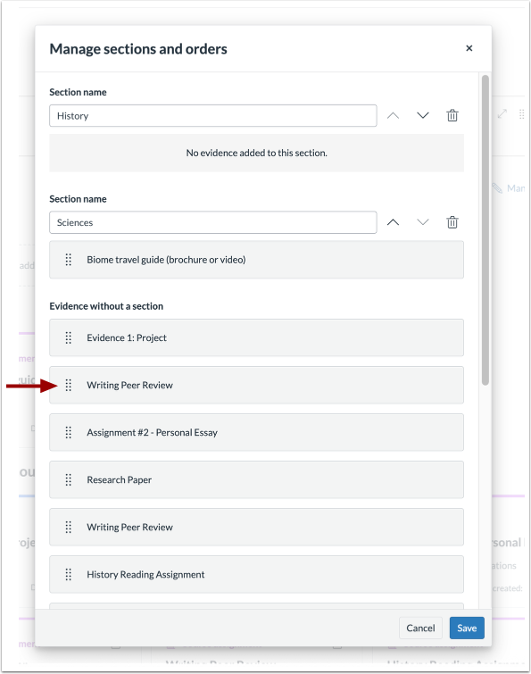
Task: Grab drag handle for History Reading Assignment
Action: click(69, 574)
